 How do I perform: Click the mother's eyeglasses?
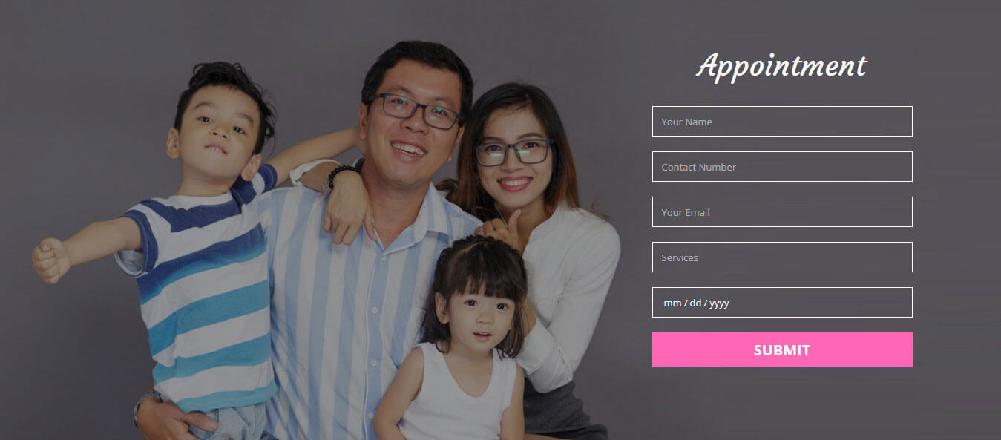point(513,152)
